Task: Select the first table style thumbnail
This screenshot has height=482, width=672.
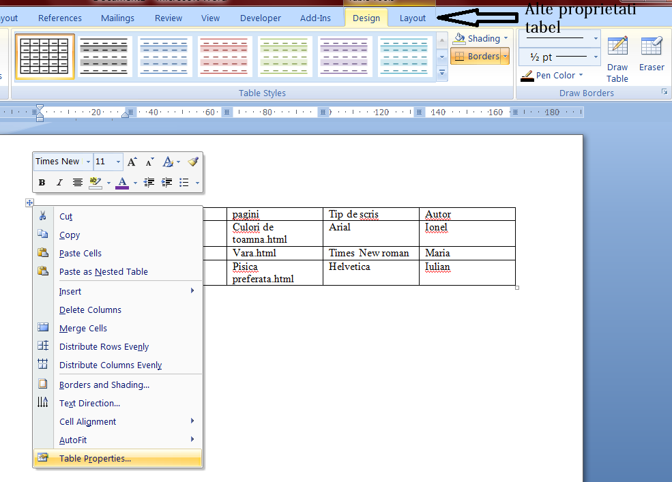Action: point(44,56)
